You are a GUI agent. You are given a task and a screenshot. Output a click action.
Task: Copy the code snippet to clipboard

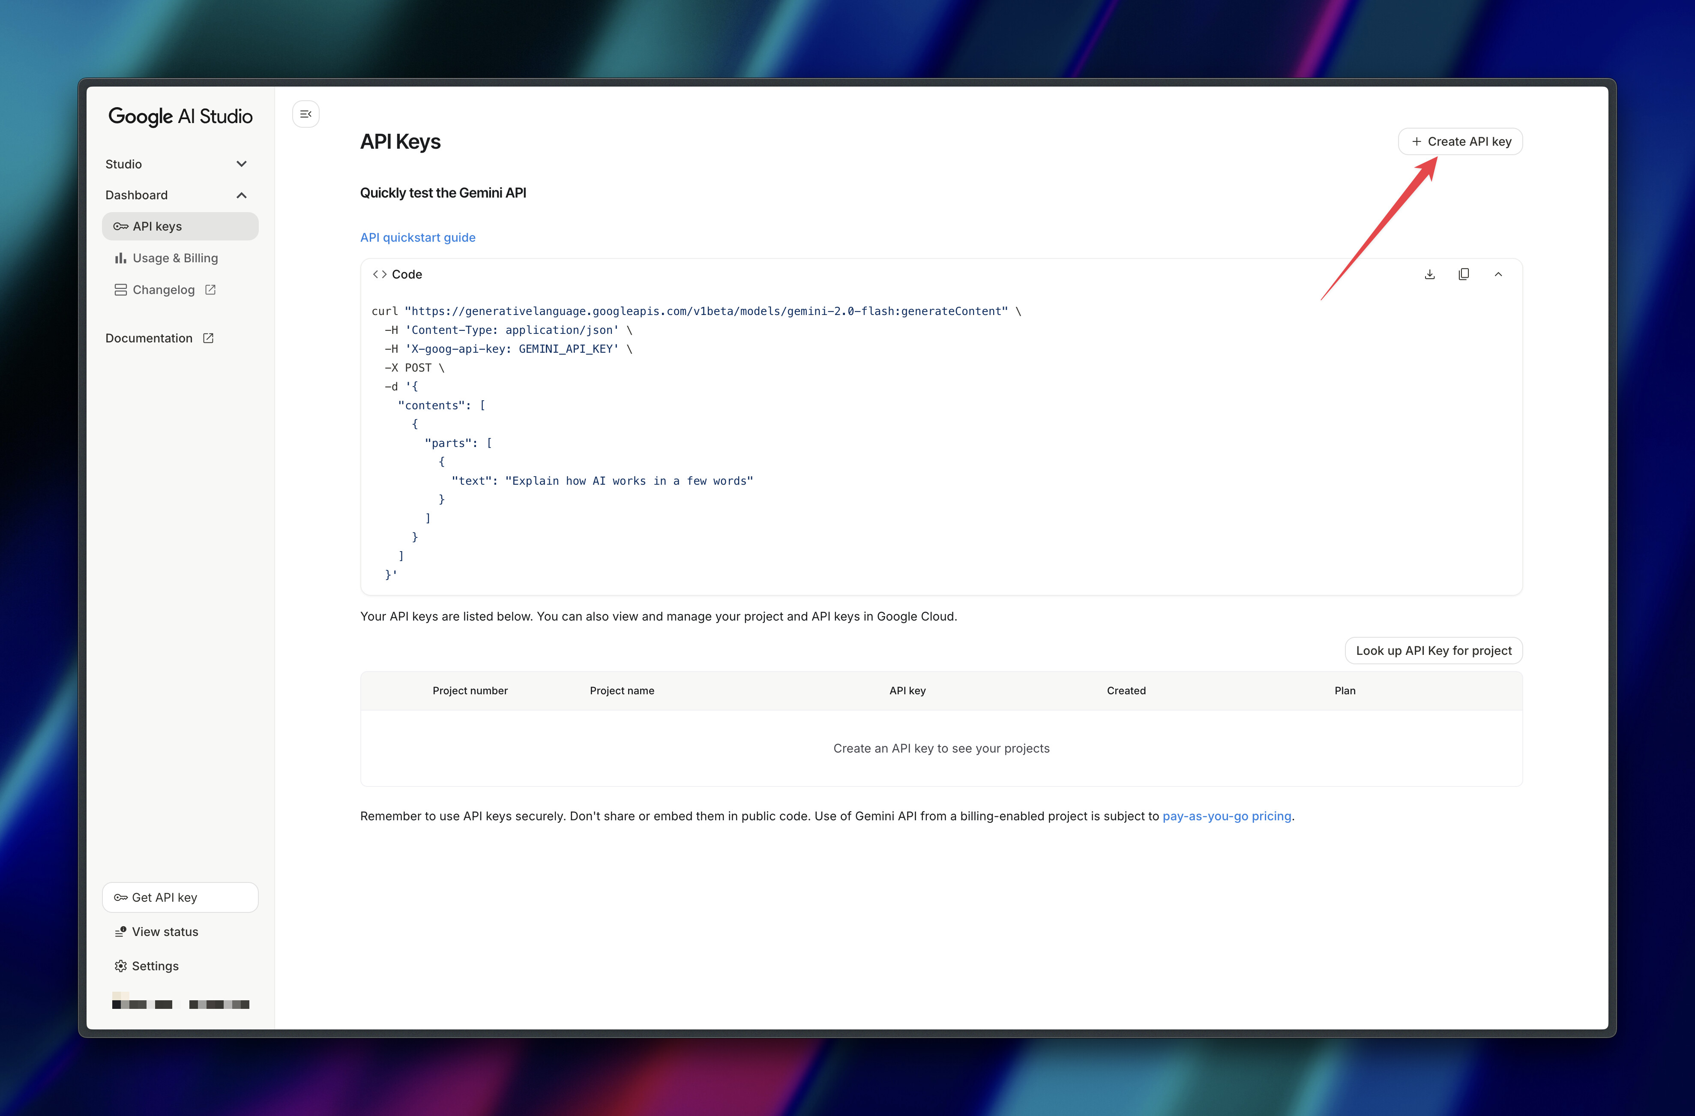pyautogui.click(x=1464, y=274)
